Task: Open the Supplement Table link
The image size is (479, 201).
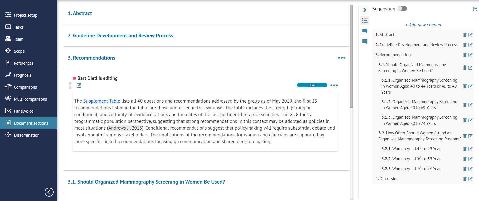Action: 102,101
